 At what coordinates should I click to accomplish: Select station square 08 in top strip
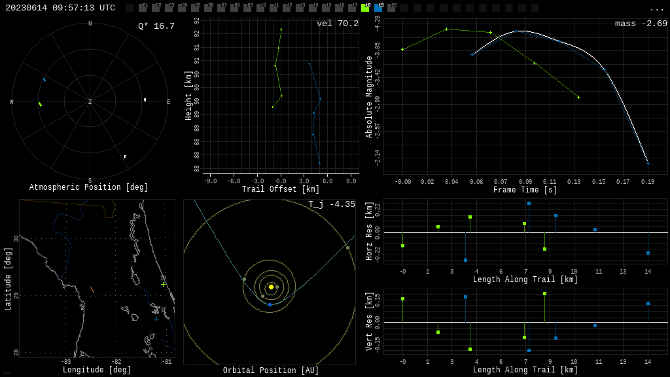pyautogui.click(x=234, y=8)
